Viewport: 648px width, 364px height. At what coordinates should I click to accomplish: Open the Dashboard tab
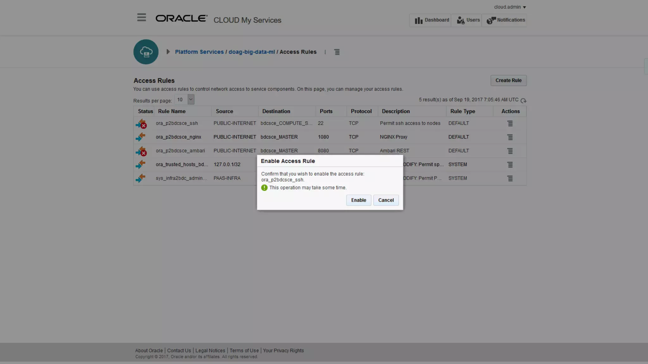pyautogui.click(x=432, y=20)
